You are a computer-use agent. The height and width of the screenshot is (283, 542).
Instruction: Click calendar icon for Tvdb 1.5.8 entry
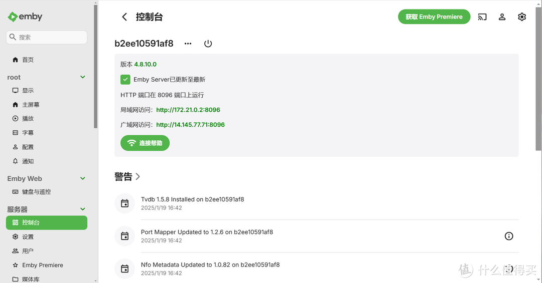[x=124, y=203]
